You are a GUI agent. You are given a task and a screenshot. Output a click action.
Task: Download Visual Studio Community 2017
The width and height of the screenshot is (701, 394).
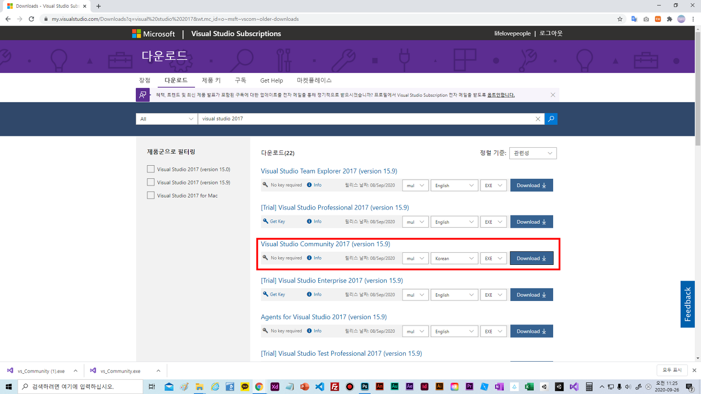point(531,258)
